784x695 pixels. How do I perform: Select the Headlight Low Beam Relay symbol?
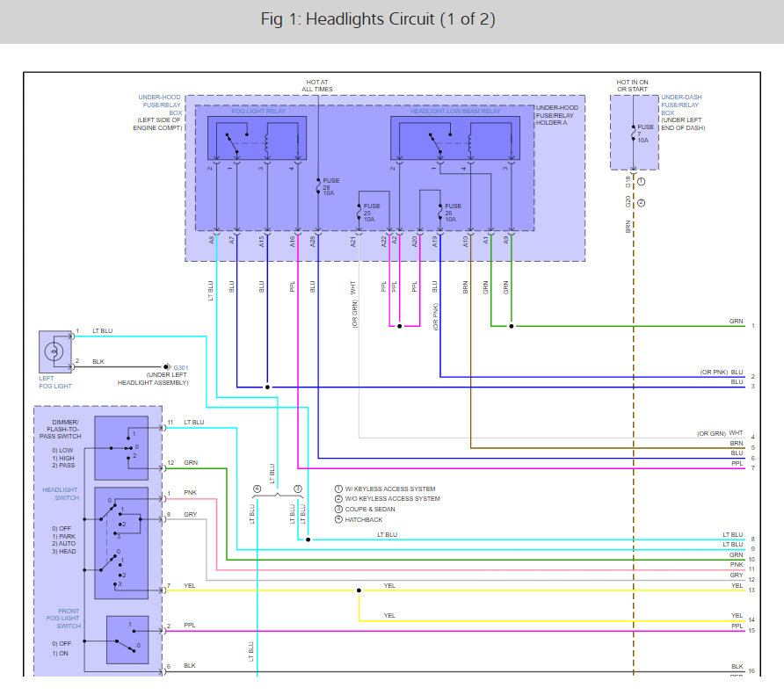pos(455,138)
